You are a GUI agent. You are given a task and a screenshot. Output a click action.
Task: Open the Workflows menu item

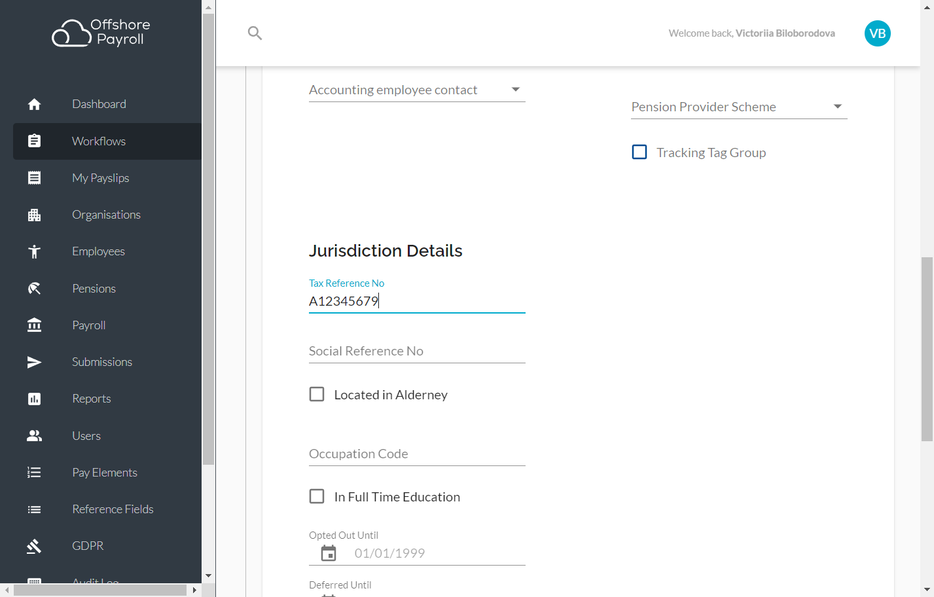[x=107, y=141]
